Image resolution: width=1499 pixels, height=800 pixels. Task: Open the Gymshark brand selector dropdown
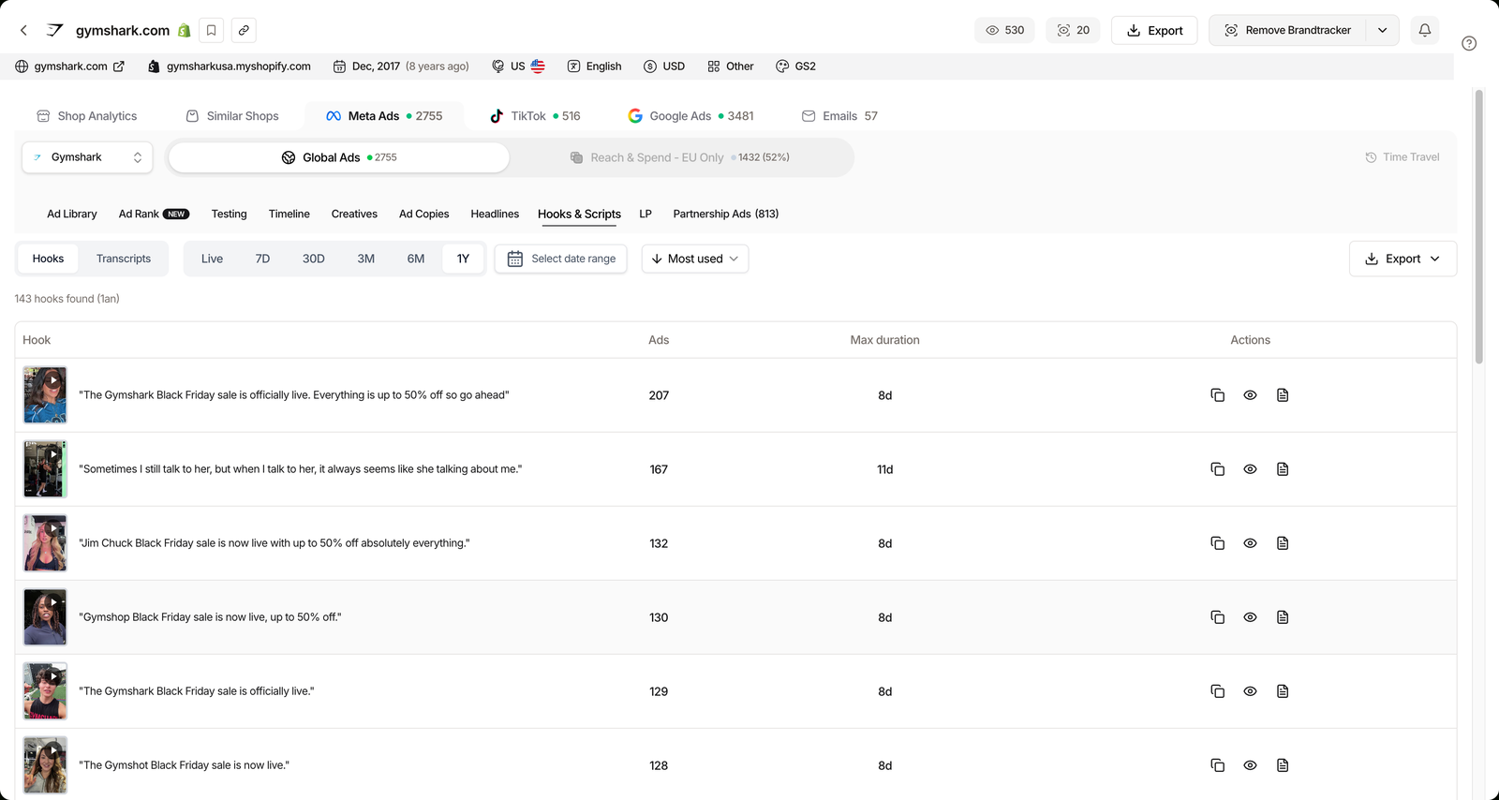[x=87, y=157]
